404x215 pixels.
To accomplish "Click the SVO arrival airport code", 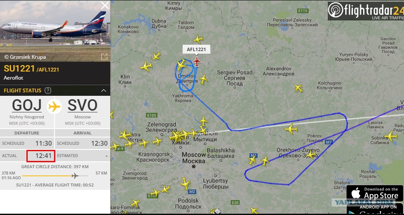I will click(83, 105).
